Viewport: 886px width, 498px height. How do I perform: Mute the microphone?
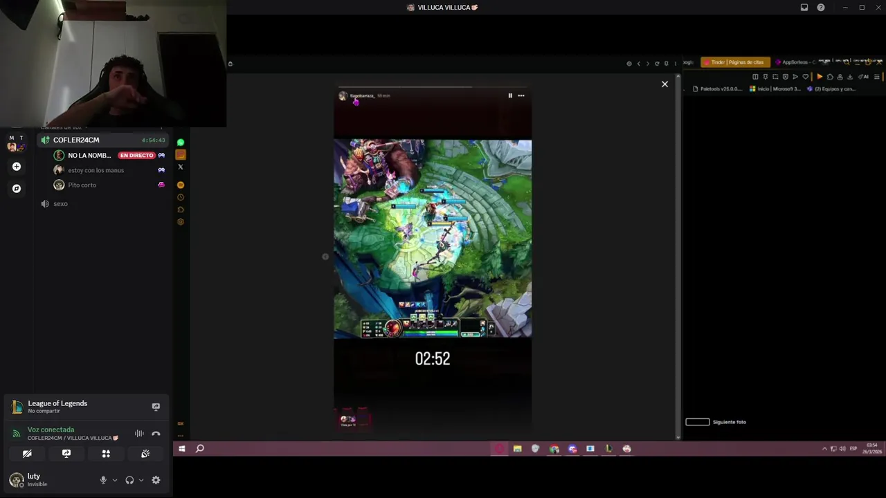click(x=103, y=480)
